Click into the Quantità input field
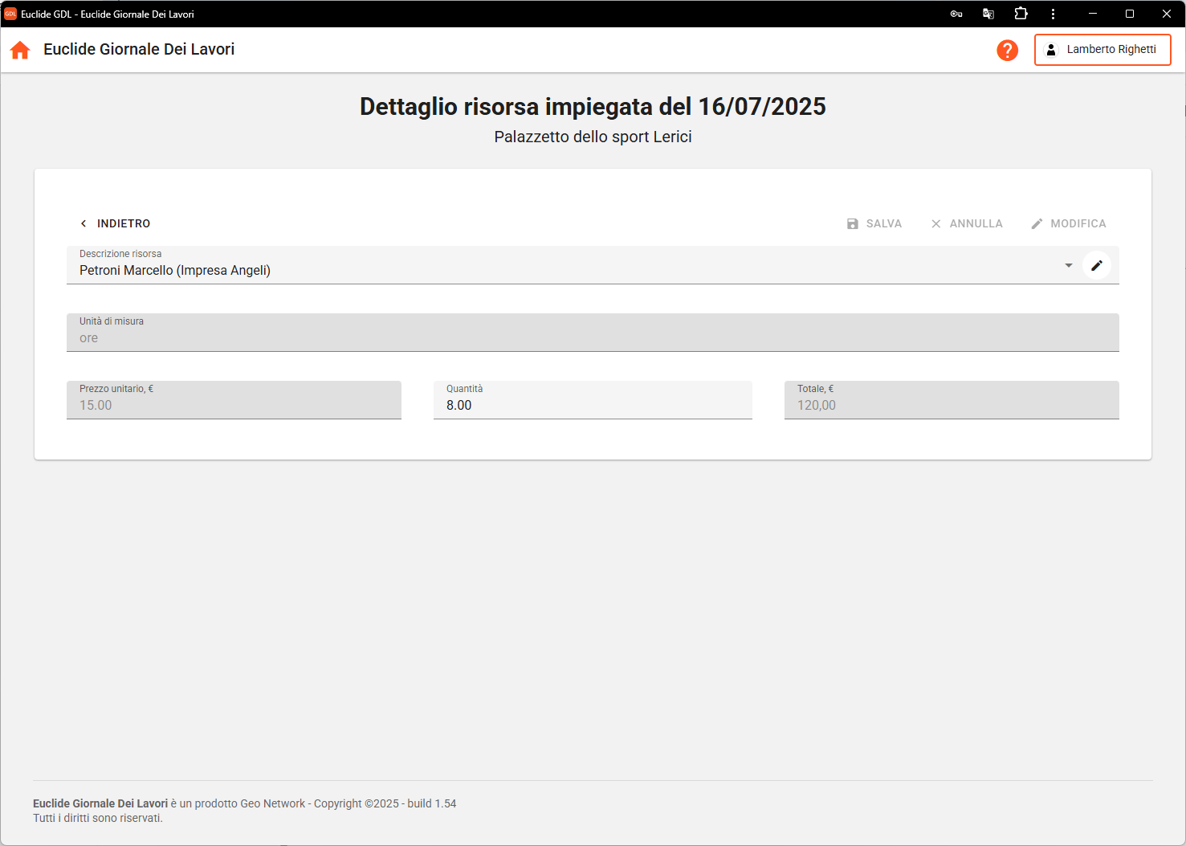The height and width of the screenshot is (846, 1186). tap(593, 405)
